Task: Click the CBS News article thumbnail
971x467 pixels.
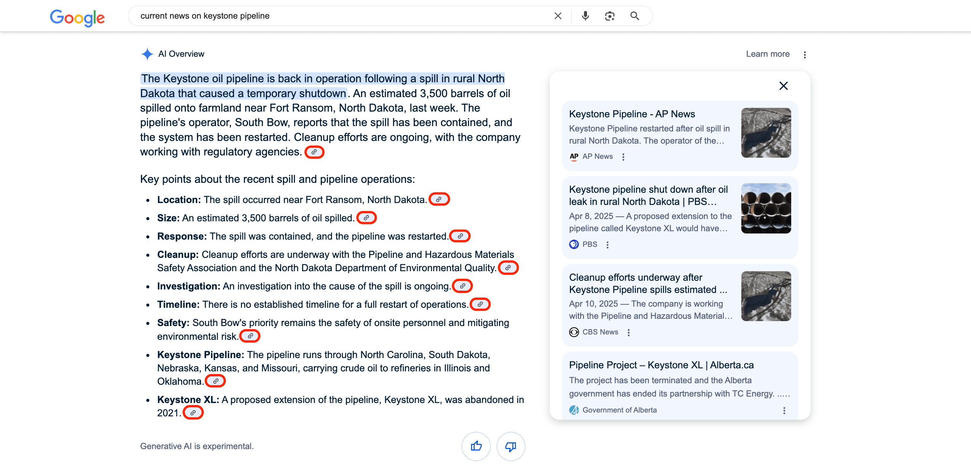Action: pyautogui.click(x=766, y=296)
